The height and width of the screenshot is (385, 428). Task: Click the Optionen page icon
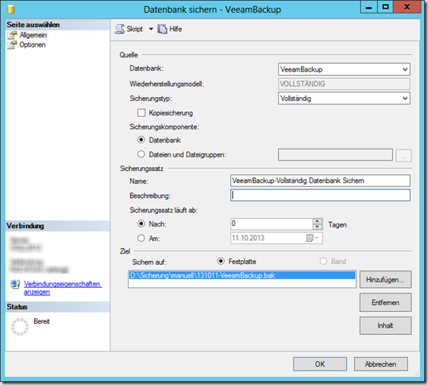(x=12, y=45)
